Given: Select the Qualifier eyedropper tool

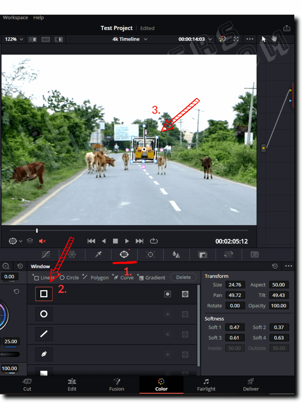Looking at the screenshot, I should (x=98, y=255).
